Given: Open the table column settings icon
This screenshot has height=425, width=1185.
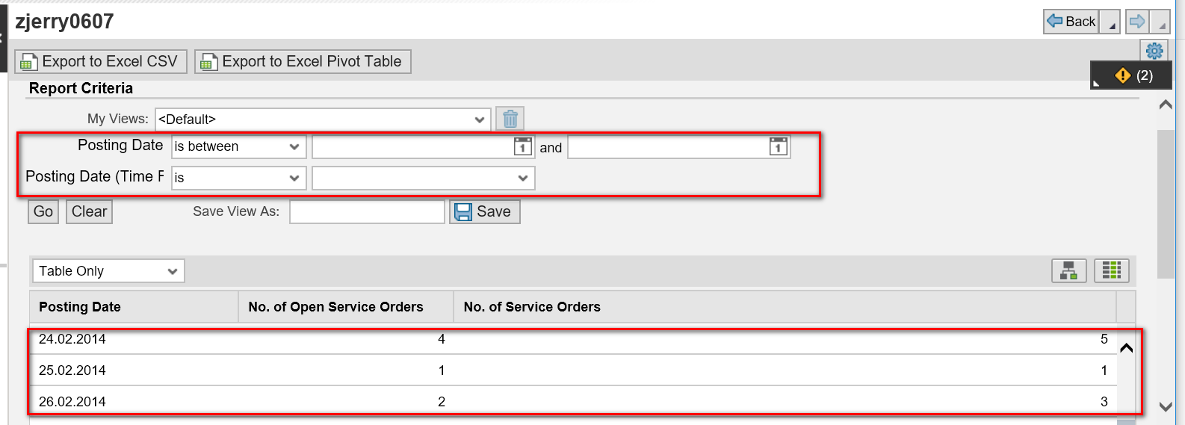Looking at the screenshot, I should click(x=1112, y=270).
